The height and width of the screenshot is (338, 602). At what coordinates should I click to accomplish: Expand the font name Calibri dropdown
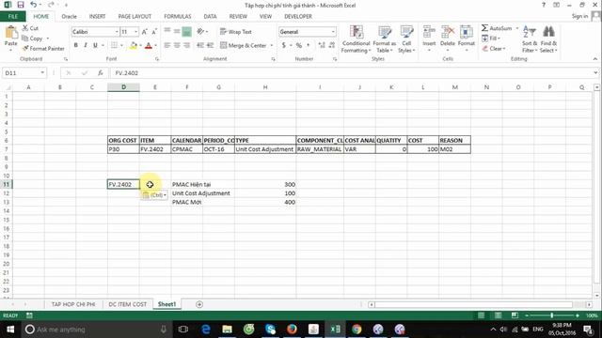click(117, 32)
